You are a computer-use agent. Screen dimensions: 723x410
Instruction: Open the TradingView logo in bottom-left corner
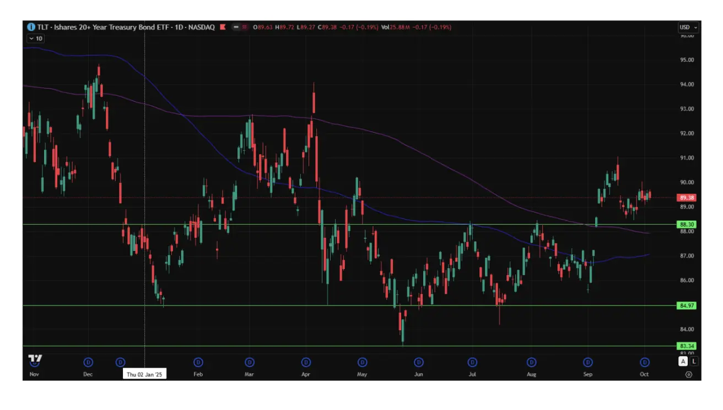point(35,360)
